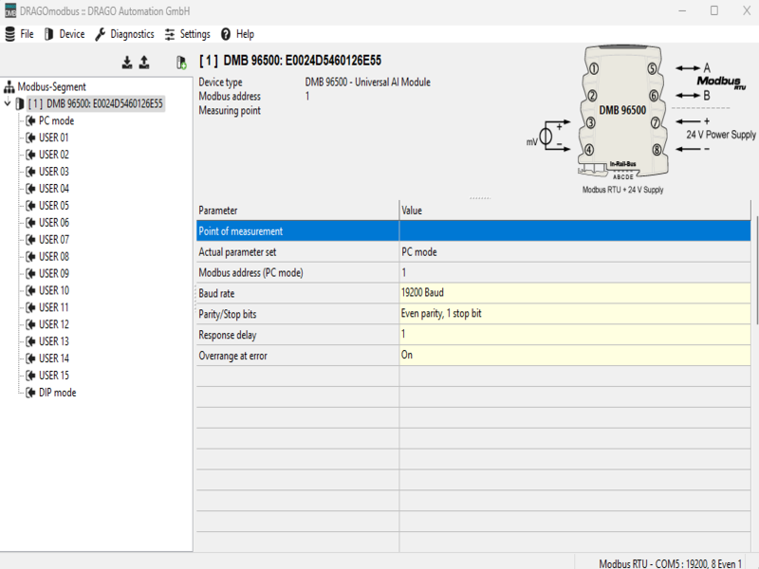The height and width of the screenshot is (569, 759).
Task: Select the USER 10 parameter set label
Action: click(54, 291)
